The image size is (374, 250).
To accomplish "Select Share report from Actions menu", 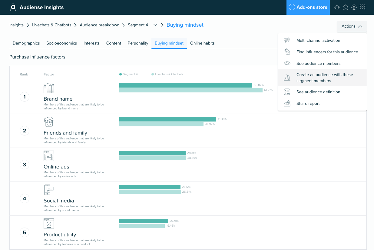I will click(x=322, y=103).
